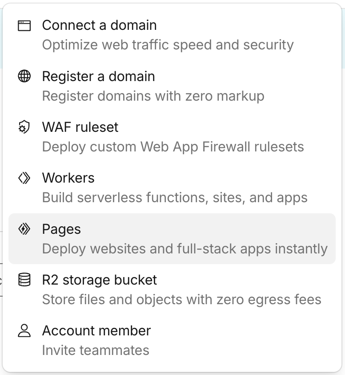This screenshot has width=345, height=375.
Task: Click 'Deploy custom Web App Firewall rulesets' description
Action: click(172, 147)
